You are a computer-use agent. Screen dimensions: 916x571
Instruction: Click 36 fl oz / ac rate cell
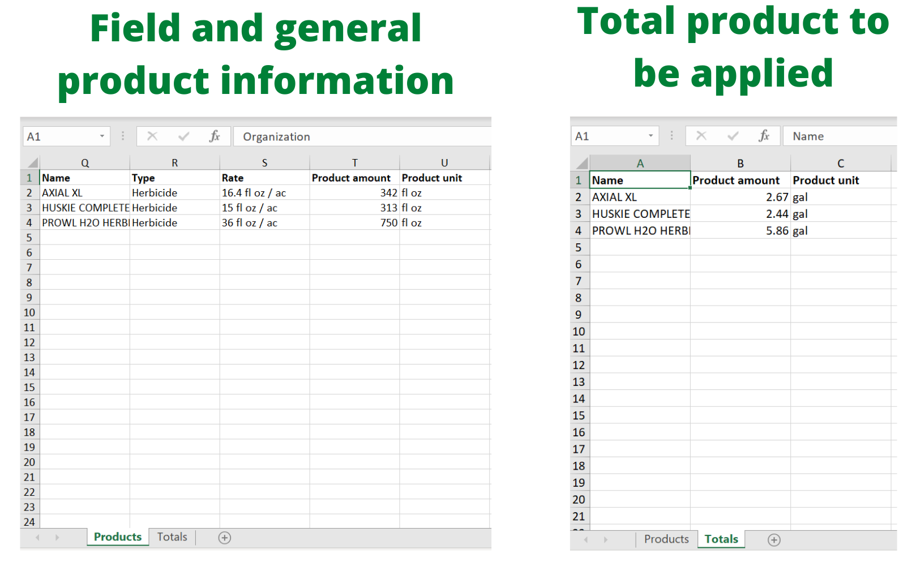pos(264,223)
